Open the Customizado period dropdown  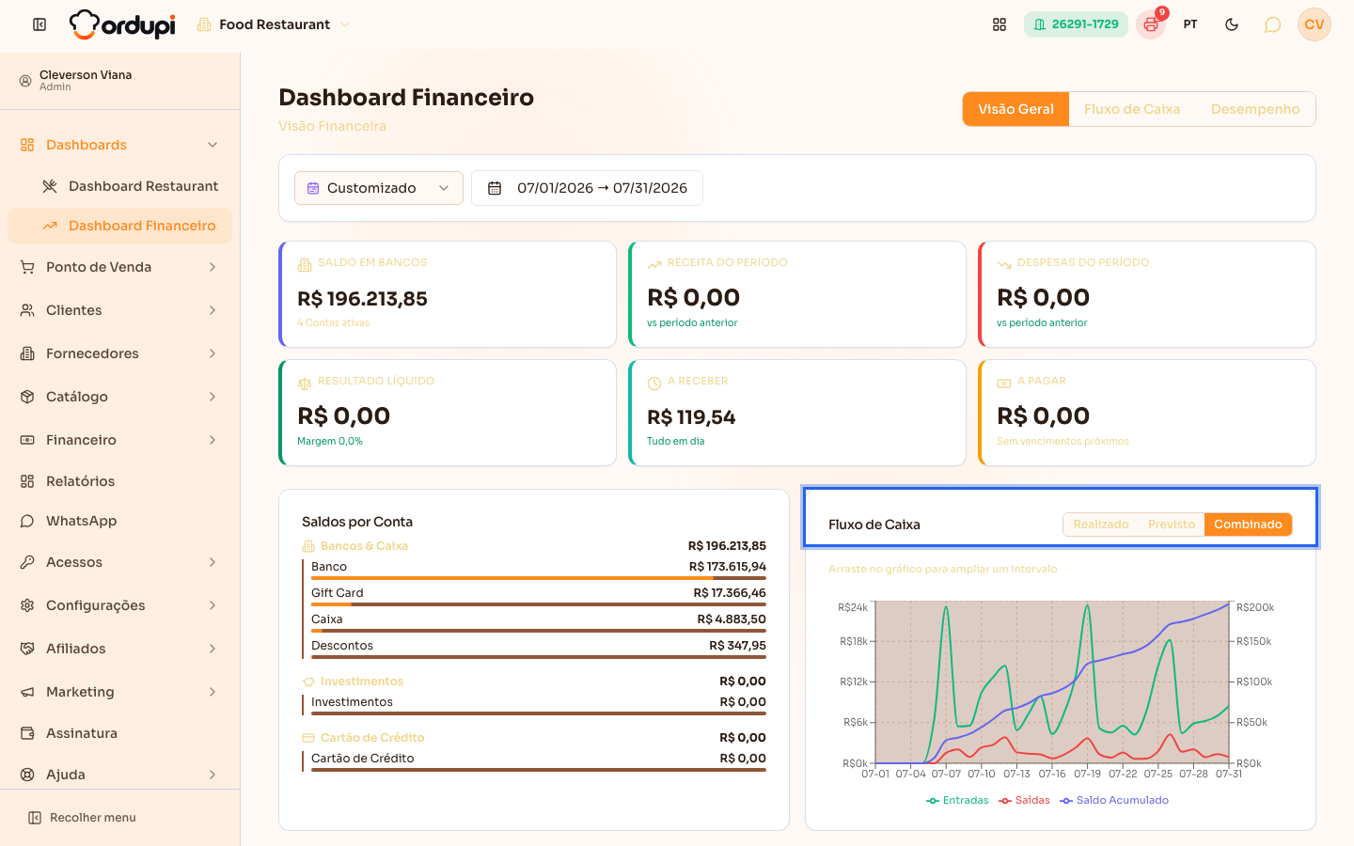(379, 188)
